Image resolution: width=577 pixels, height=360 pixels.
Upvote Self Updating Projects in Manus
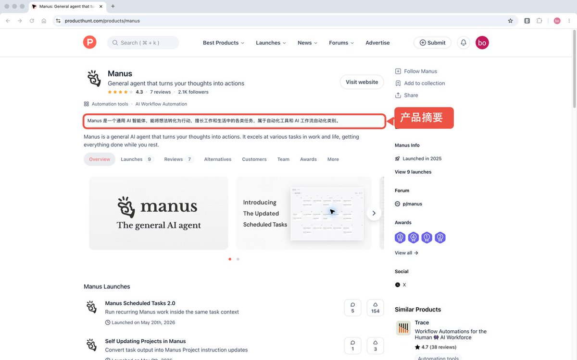coord(375,346)
